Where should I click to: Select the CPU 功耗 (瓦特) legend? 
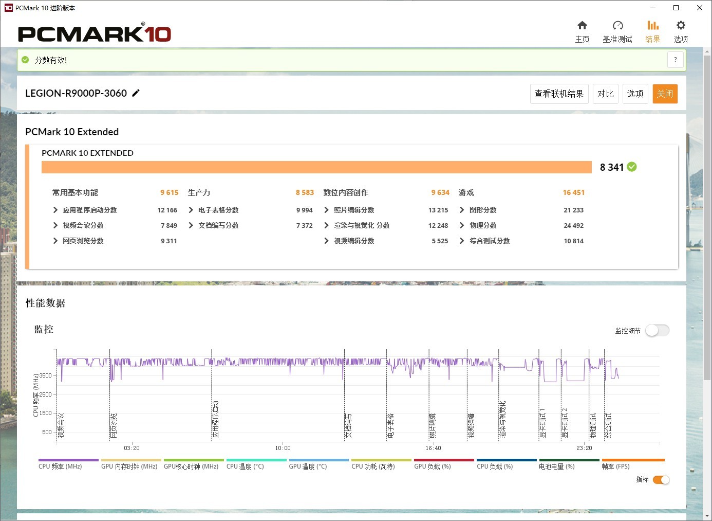click(x=382, y=464)
